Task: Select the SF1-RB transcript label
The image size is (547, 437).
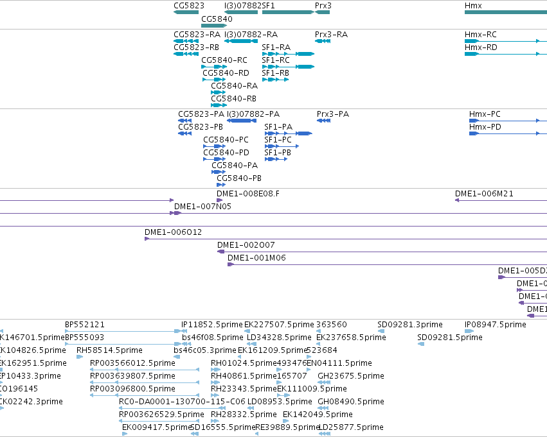Action: coord(275,73)
